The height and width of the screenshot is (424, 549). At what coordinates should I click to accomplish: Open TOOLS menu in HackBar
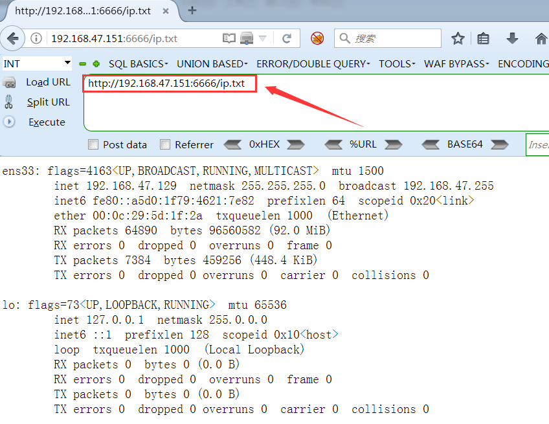click(397, 63)
